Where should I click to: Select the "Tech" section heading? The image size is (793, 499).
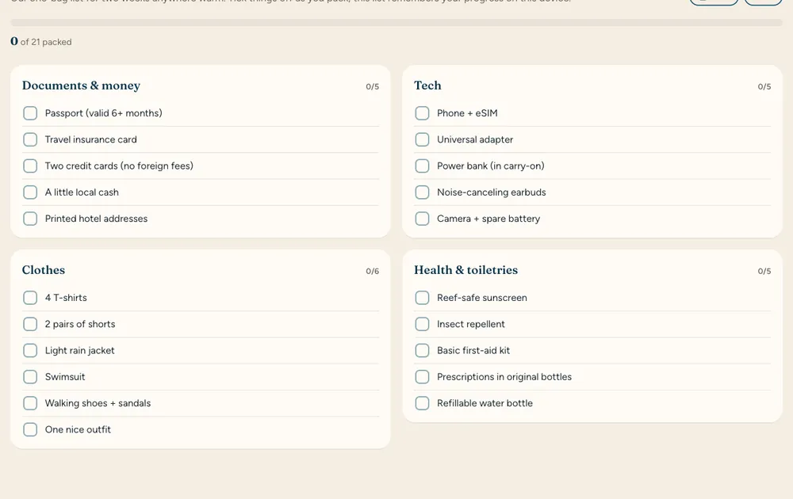[427, 86]
